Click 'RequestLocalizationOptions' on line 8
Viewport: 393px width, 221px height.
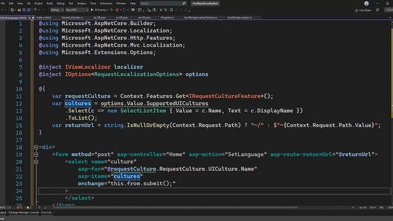point(136,74)
